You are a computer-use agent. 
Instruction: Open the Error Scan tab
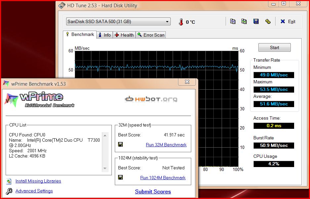click(x=151, y=35)
